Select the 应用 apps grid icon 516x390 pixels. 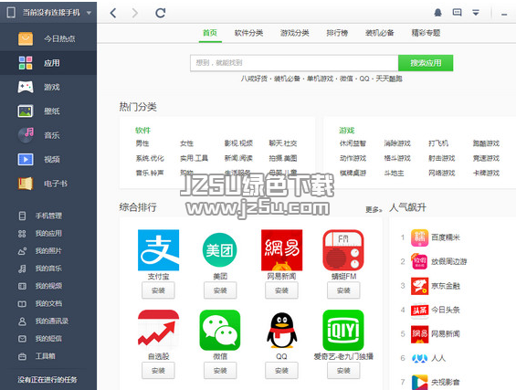26,63
